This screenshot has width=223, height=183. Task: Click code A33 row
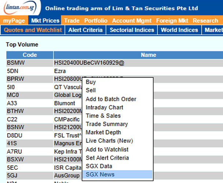(x=12, y=103)
